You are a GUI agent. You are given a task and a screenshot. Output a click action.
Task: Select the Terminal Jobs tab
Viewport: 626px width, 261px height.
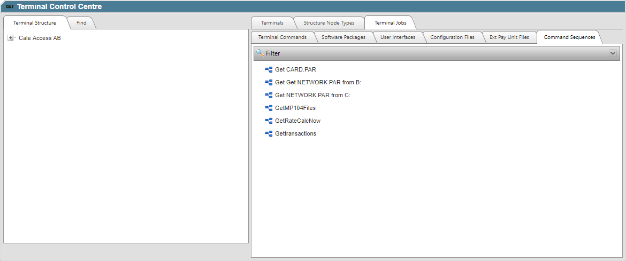point(391,23)
